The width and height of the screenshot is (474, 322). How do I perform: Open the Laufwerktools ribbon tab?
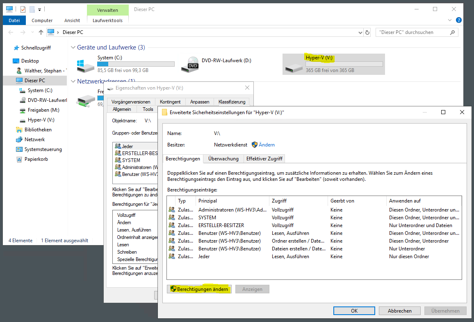[107, 20]
